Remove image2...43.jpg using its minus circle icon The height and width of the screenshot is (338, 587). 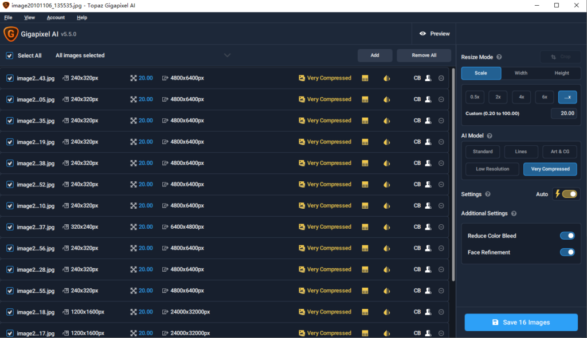(441, 78)
